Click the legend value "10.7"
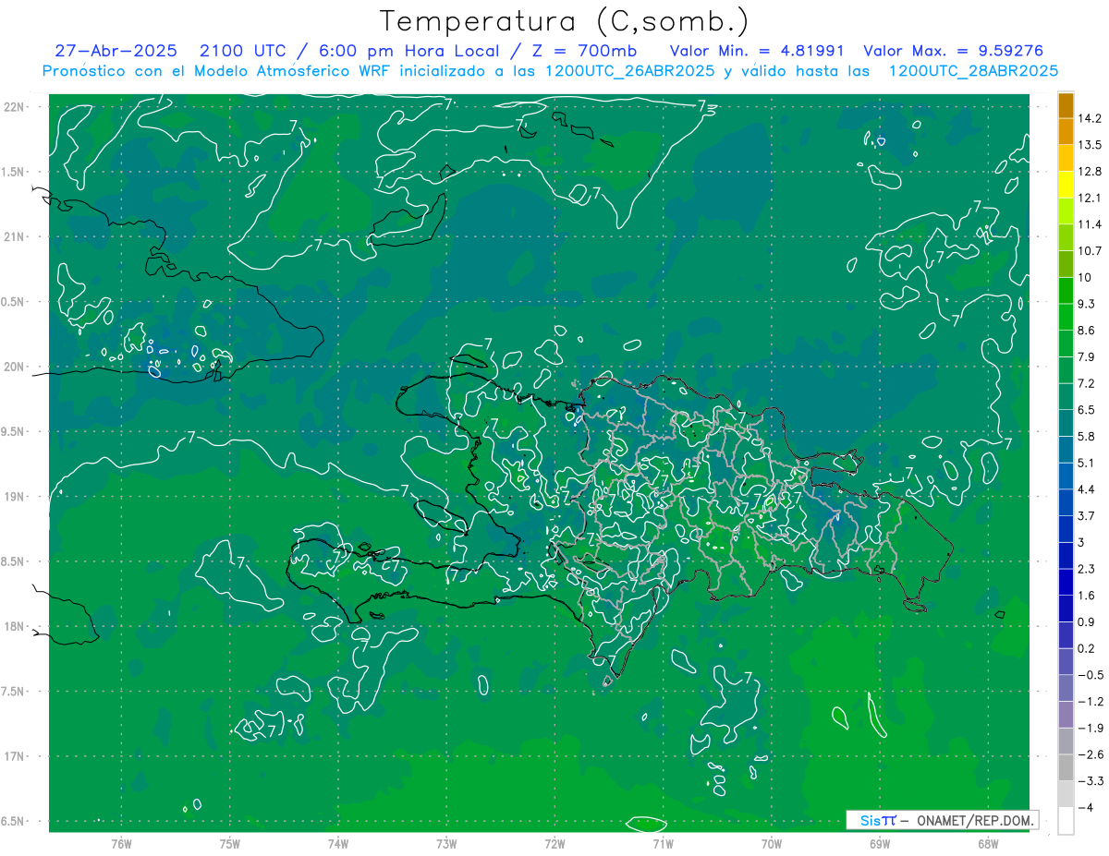Screen dimensions: 1109x856 coord(1091,251)
